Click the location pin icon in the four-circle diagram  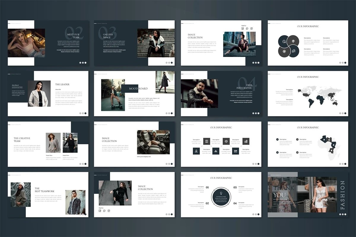point(293,41)
